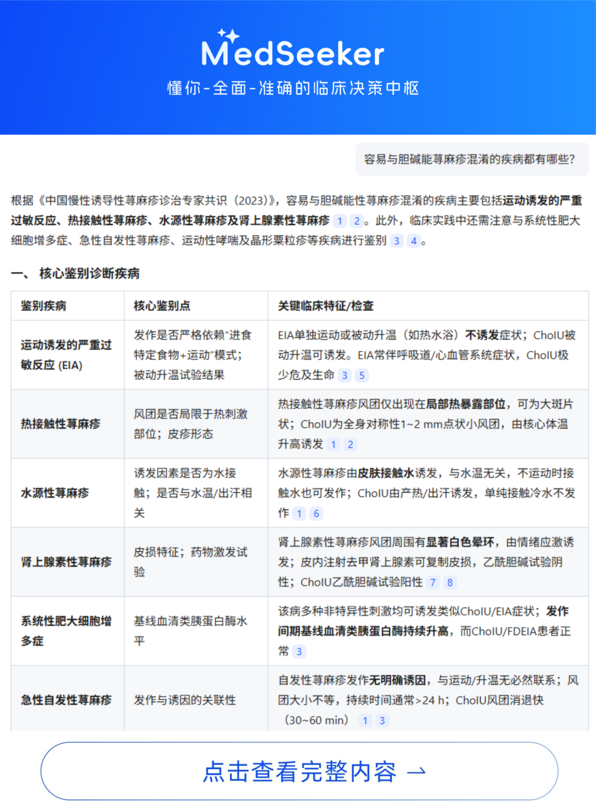
Task: Open citation badge 1 in the intro paragraph
Action: coord(340,221)
